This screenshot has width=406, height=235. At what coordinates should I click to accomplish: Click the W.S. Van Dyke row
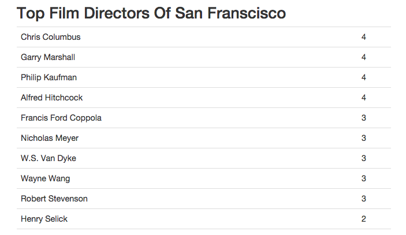pos(204,158)
